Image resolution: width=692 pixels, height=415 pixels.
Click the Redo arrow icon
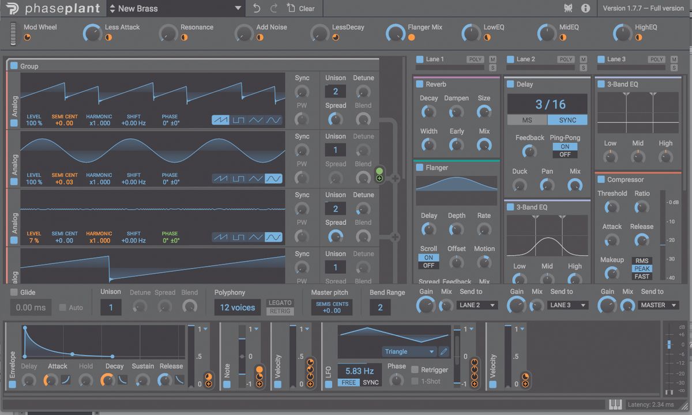tap(274, 9)
